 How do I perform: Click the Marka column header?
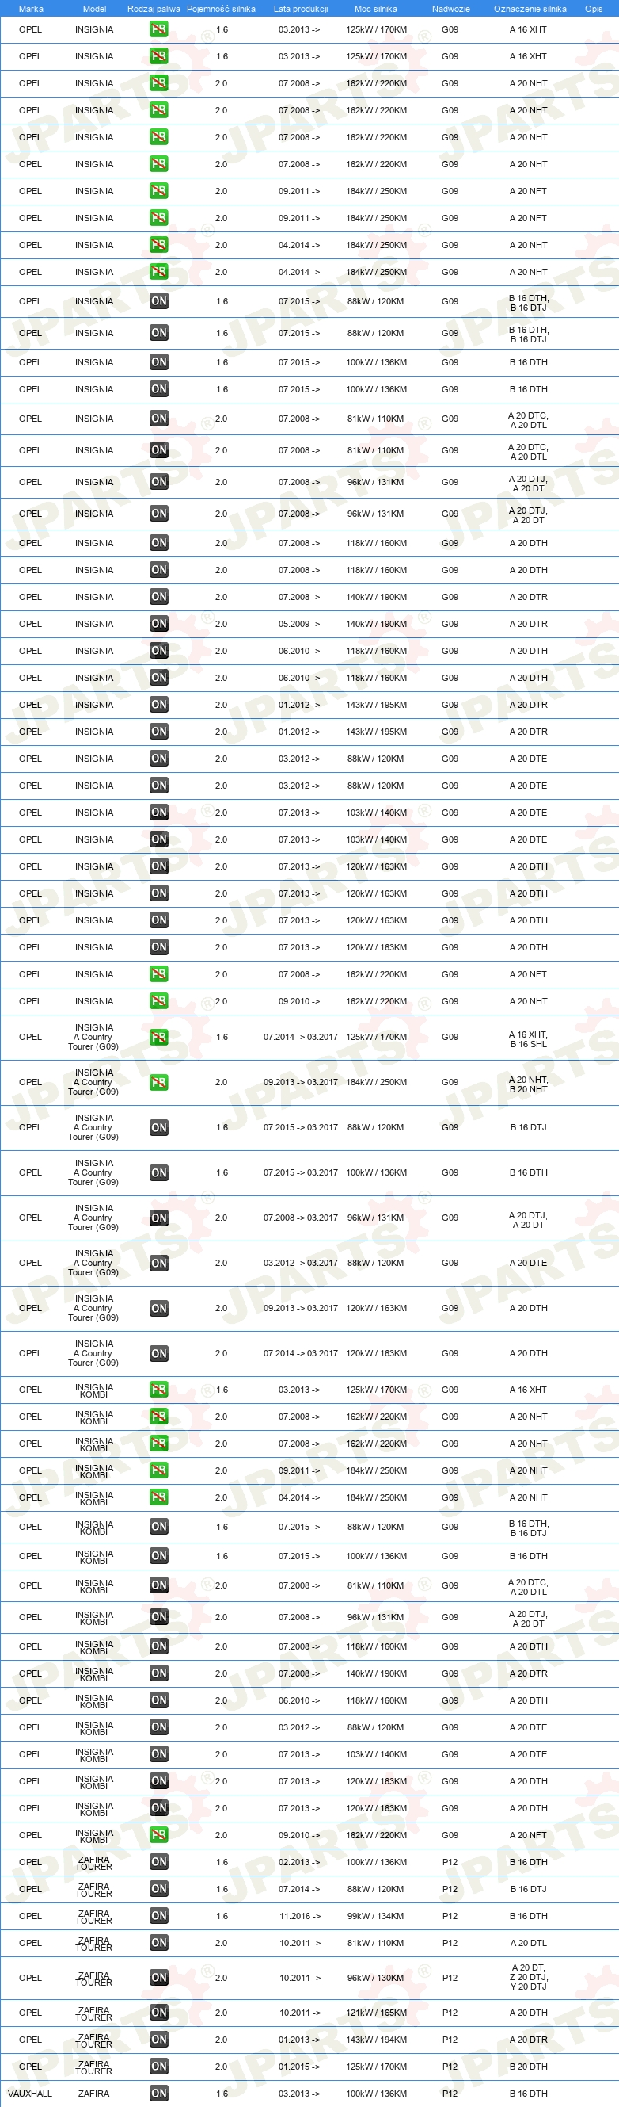pyautogui.click(x=30, y=9)
